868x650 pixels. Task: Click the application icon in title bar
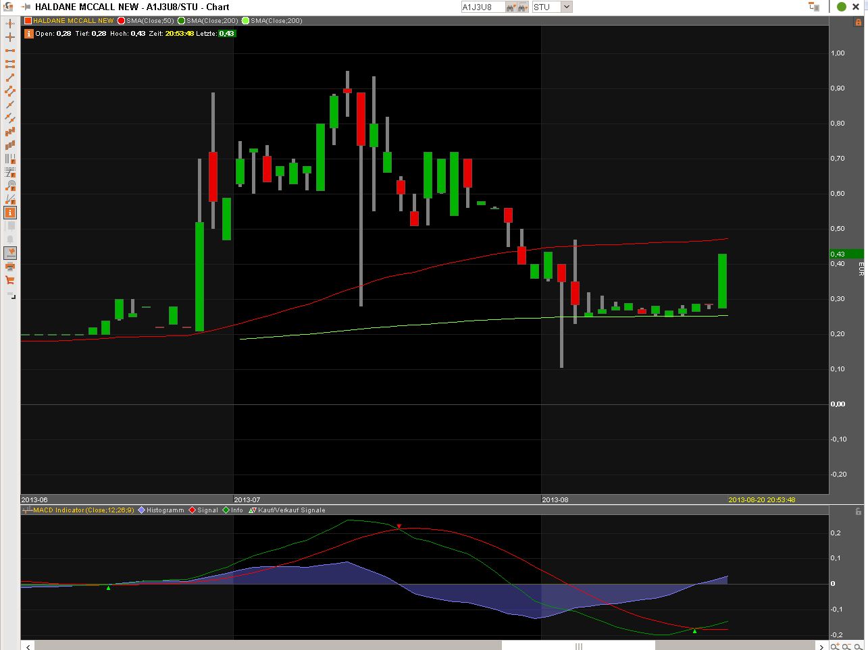[x=7, y=7]
